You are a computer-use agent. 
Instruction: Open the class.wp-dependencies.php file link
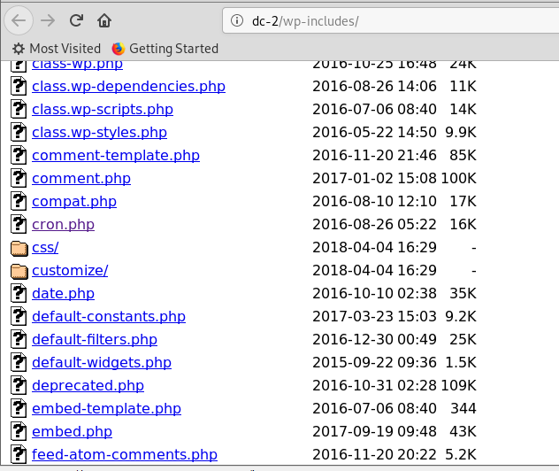(x=128, y=87)
